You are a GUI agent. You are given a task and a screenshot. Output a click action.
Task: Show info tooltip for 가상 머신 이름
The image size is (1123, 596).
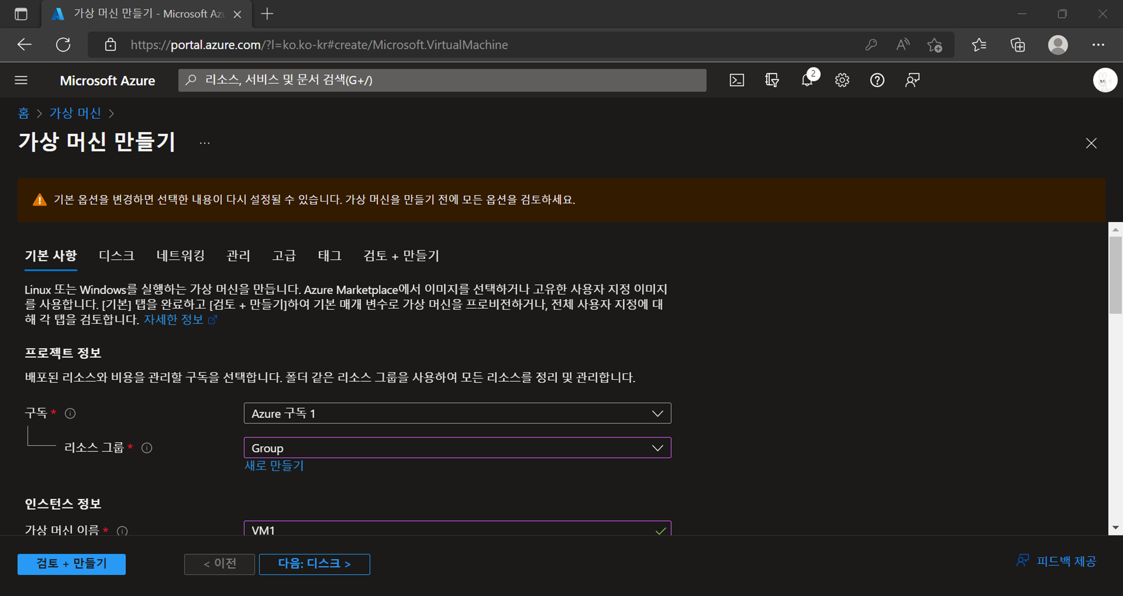[122, 530]
